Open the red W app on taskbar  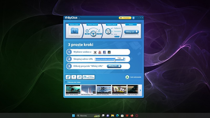tap(127, 116)
